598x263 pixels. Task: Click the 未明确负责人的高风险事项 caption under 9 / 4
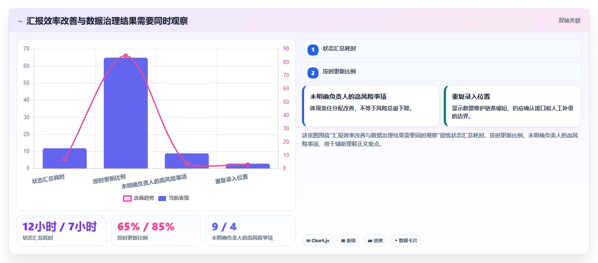(x=242, y=238)
